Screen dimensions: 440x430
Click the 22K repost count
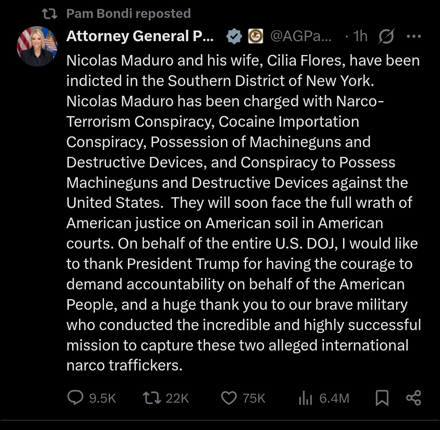177,398
